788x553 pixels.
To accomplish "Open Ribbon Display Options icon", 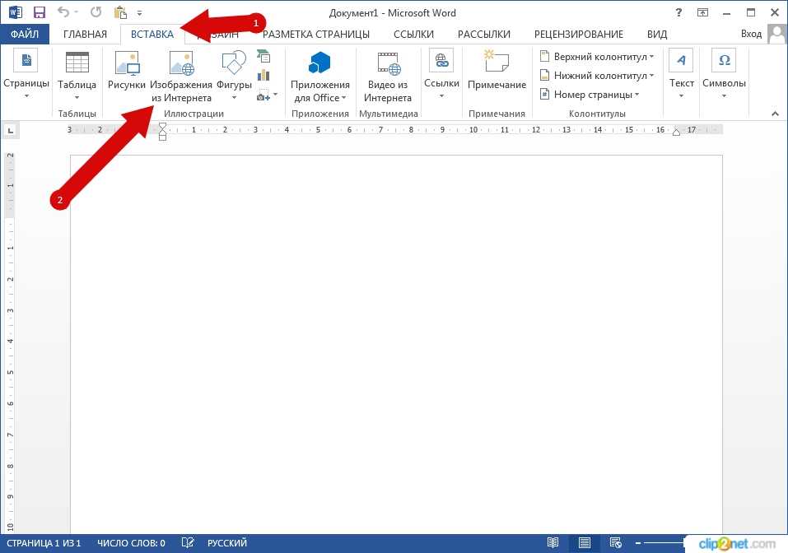I will [702, 12].
